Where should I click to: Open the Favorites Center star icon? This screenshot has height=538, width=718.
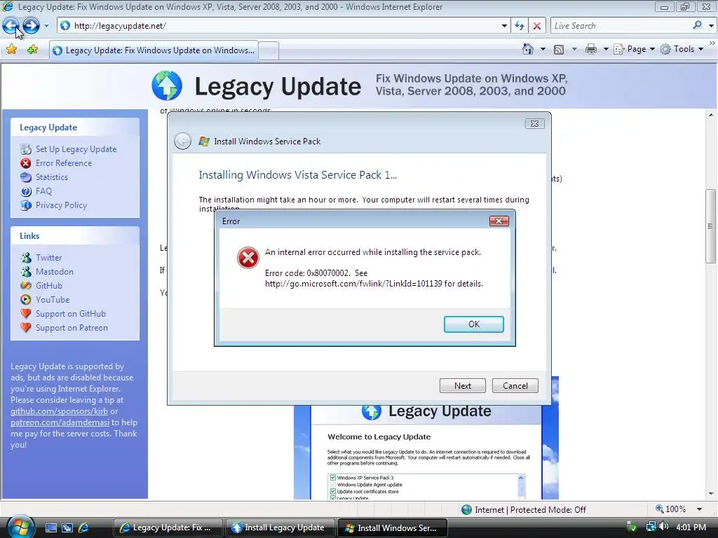(x=11, y=50)
